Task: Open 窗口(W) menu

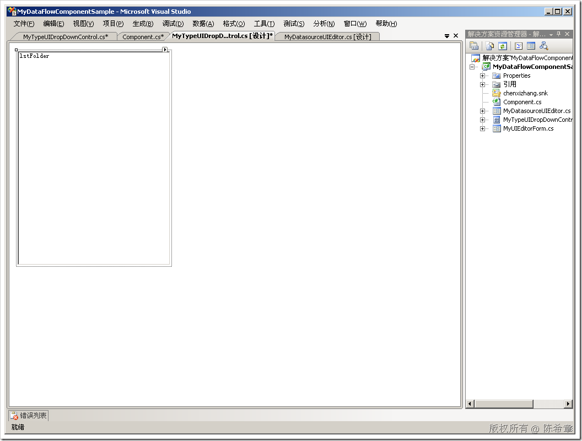Action: (355, 24)
